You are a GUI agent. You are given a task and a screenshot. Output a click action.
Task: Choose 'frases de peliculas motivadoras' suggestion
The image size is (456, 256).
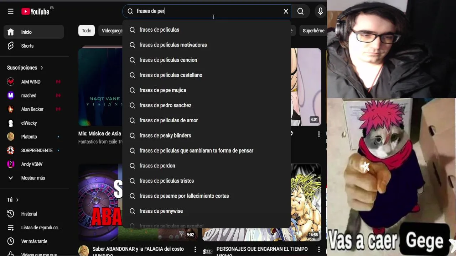point(207,45)
